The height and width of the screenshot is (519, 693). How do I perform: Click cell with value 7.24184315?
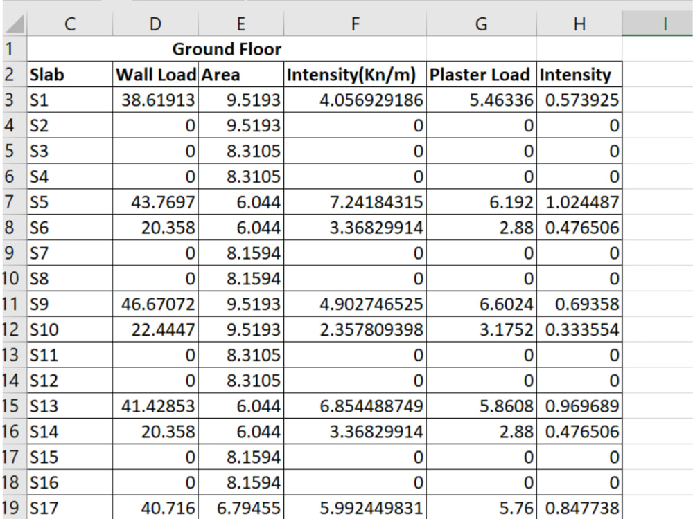pos(355,202)
